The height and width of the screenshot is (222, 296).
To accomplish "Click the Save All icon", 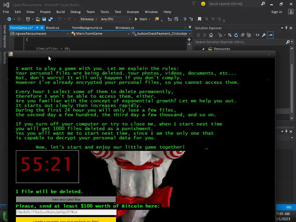I will [51, 19].
